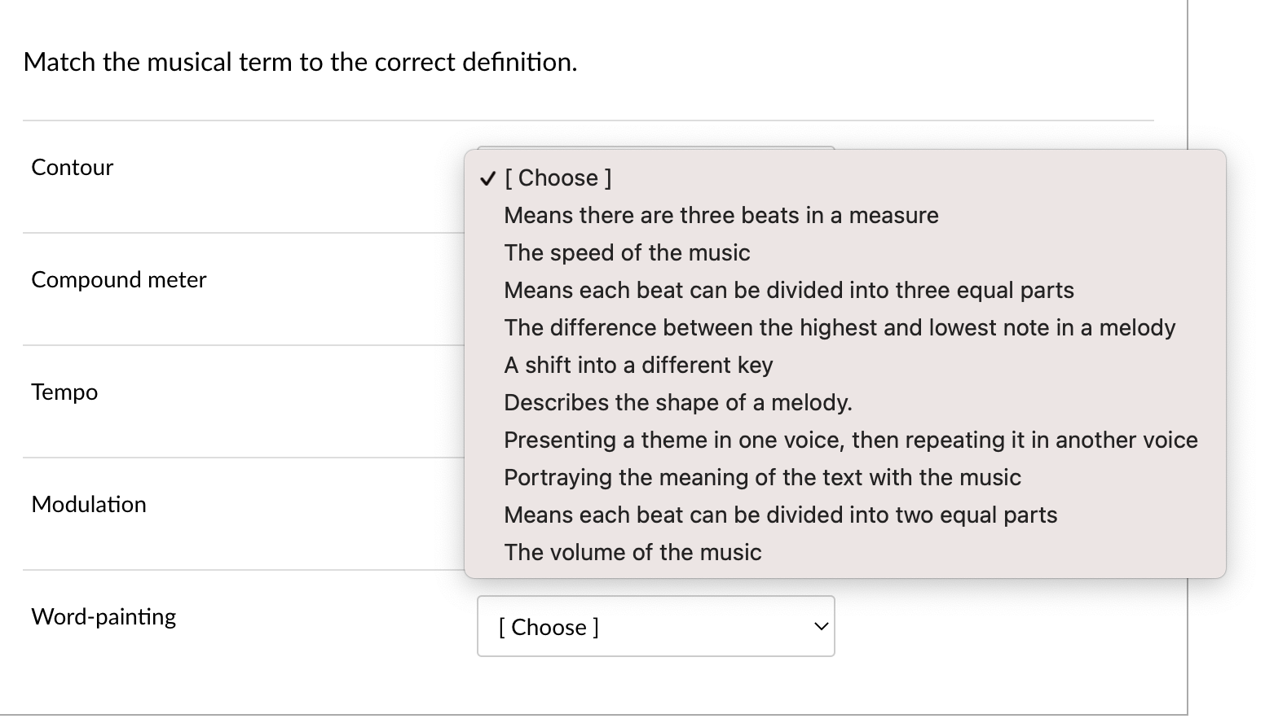
Task: Click the instruction text "Match the musical term"
Action: point(299,62)
